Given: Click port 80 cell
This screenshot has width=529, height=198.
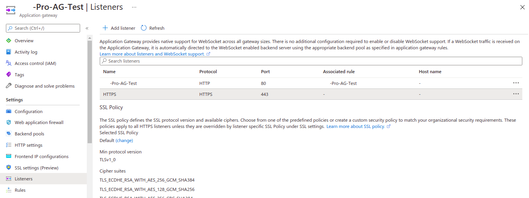Looking at the screenshot, I should (x=264, y=83).
